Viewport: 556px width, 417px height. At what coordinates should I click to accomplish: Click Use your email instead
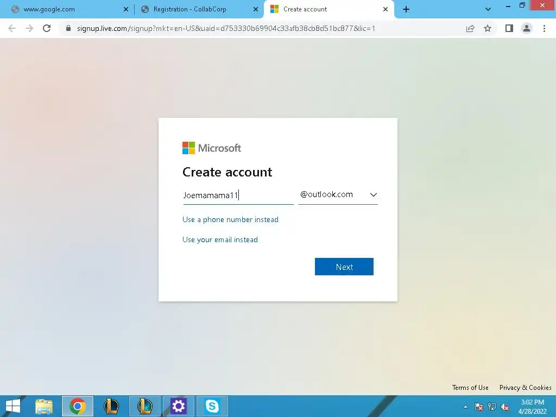tap(220, 239)
